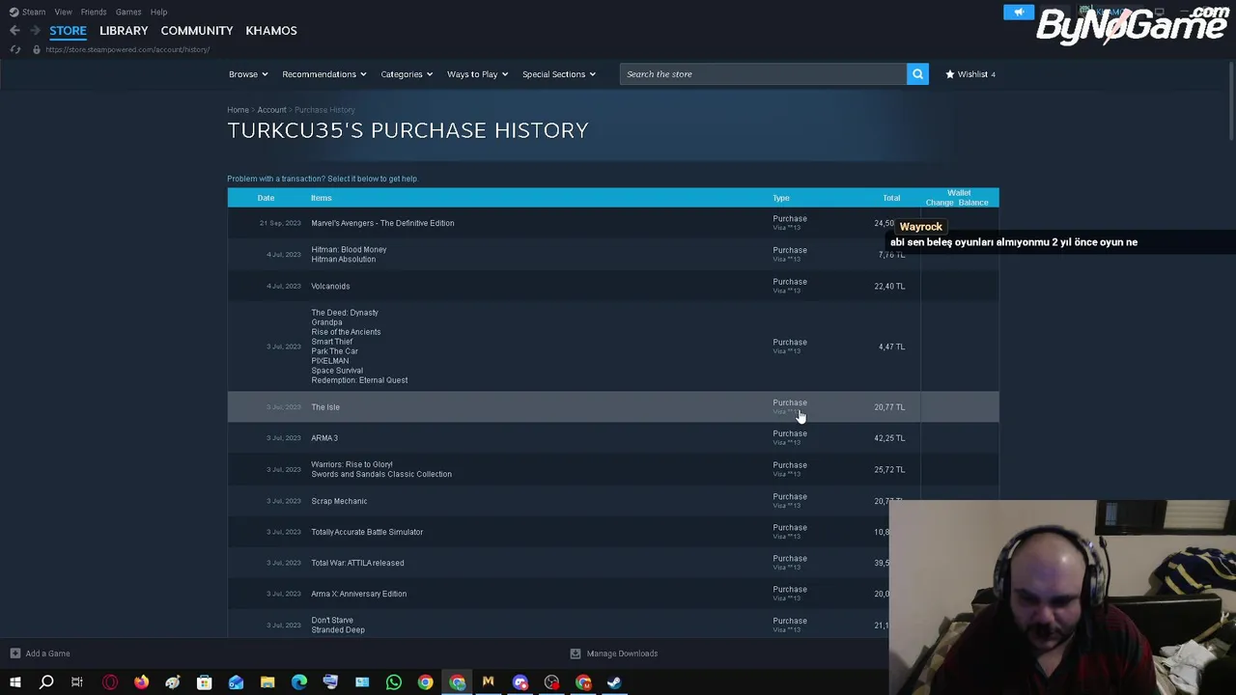Click the blue store search button
Image resolution: width=1236 pixels, height=695 pixels.
(917, 74)
